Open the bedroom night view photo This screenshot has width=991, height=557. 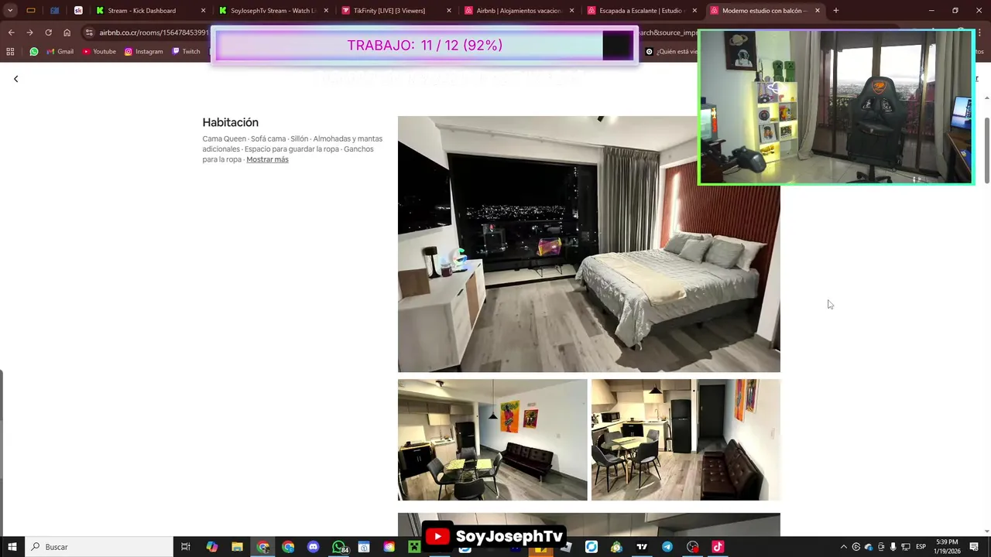pyautogui.click(x=588, y=244)
